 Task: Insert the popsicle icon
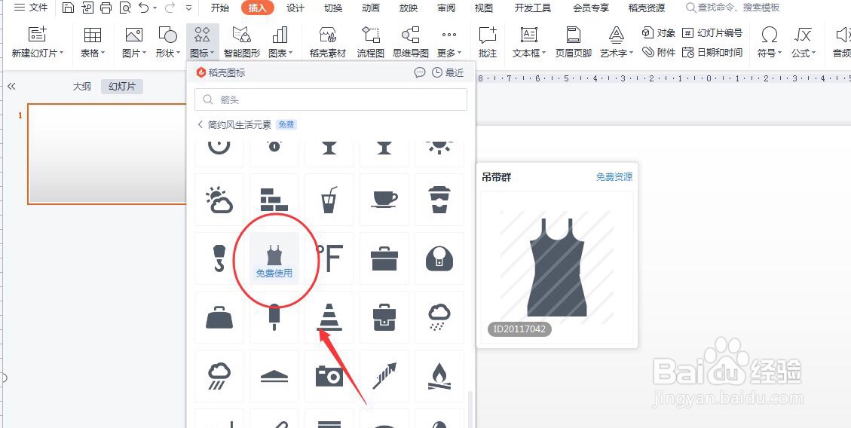(x=274, y=316)
